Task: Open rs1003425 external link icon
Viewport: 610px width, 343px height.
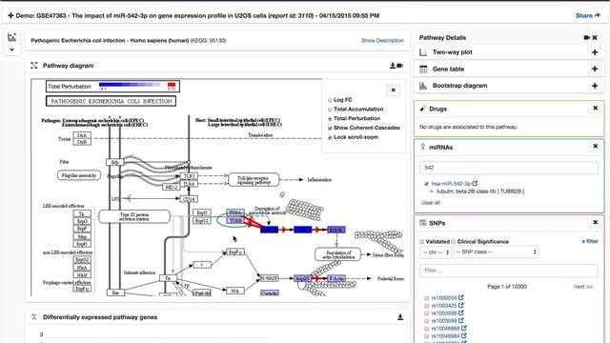Action: [461, 305]
